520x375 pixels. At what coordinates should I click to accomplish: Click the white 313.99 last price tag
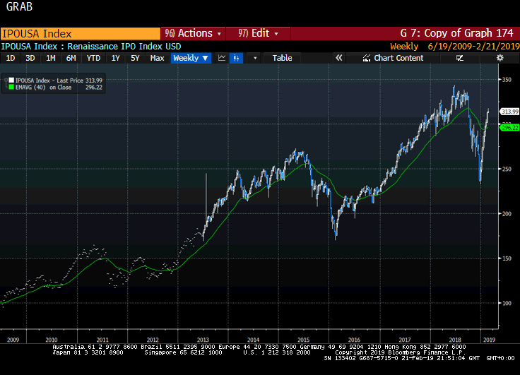click(510, 112)
